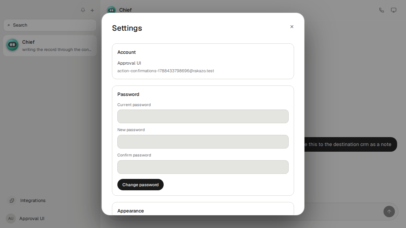Click the Search conversations box

pos(50,25)
